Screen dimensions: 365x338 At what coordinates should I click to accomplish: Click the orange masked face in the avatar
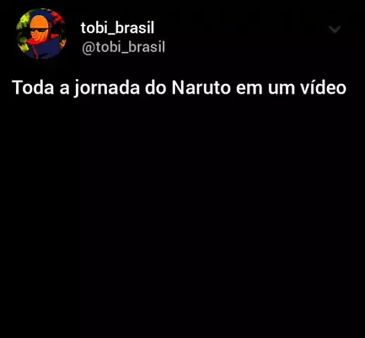click(39, 28)
